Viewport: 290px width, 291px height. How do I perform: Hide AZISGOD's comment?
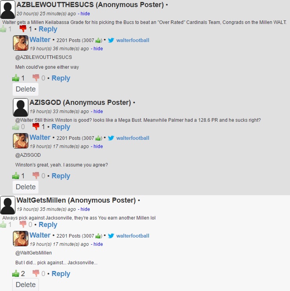[98, 112]
